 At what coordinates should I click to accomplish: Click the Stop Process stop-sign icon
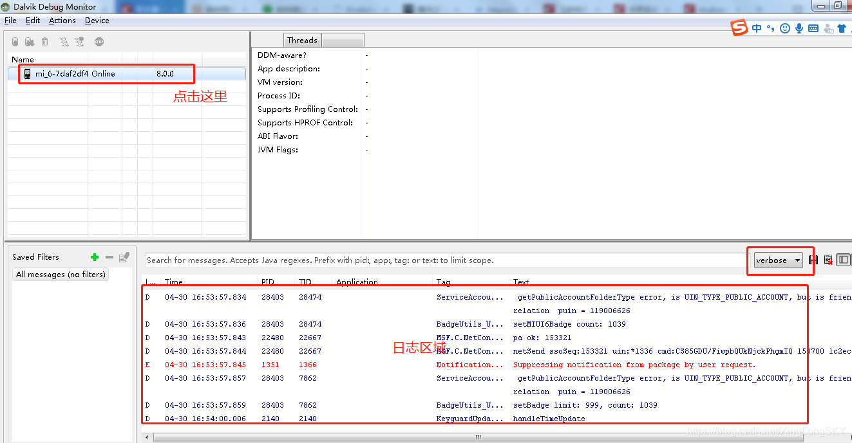pyautogui.click(x=99, y=42)
